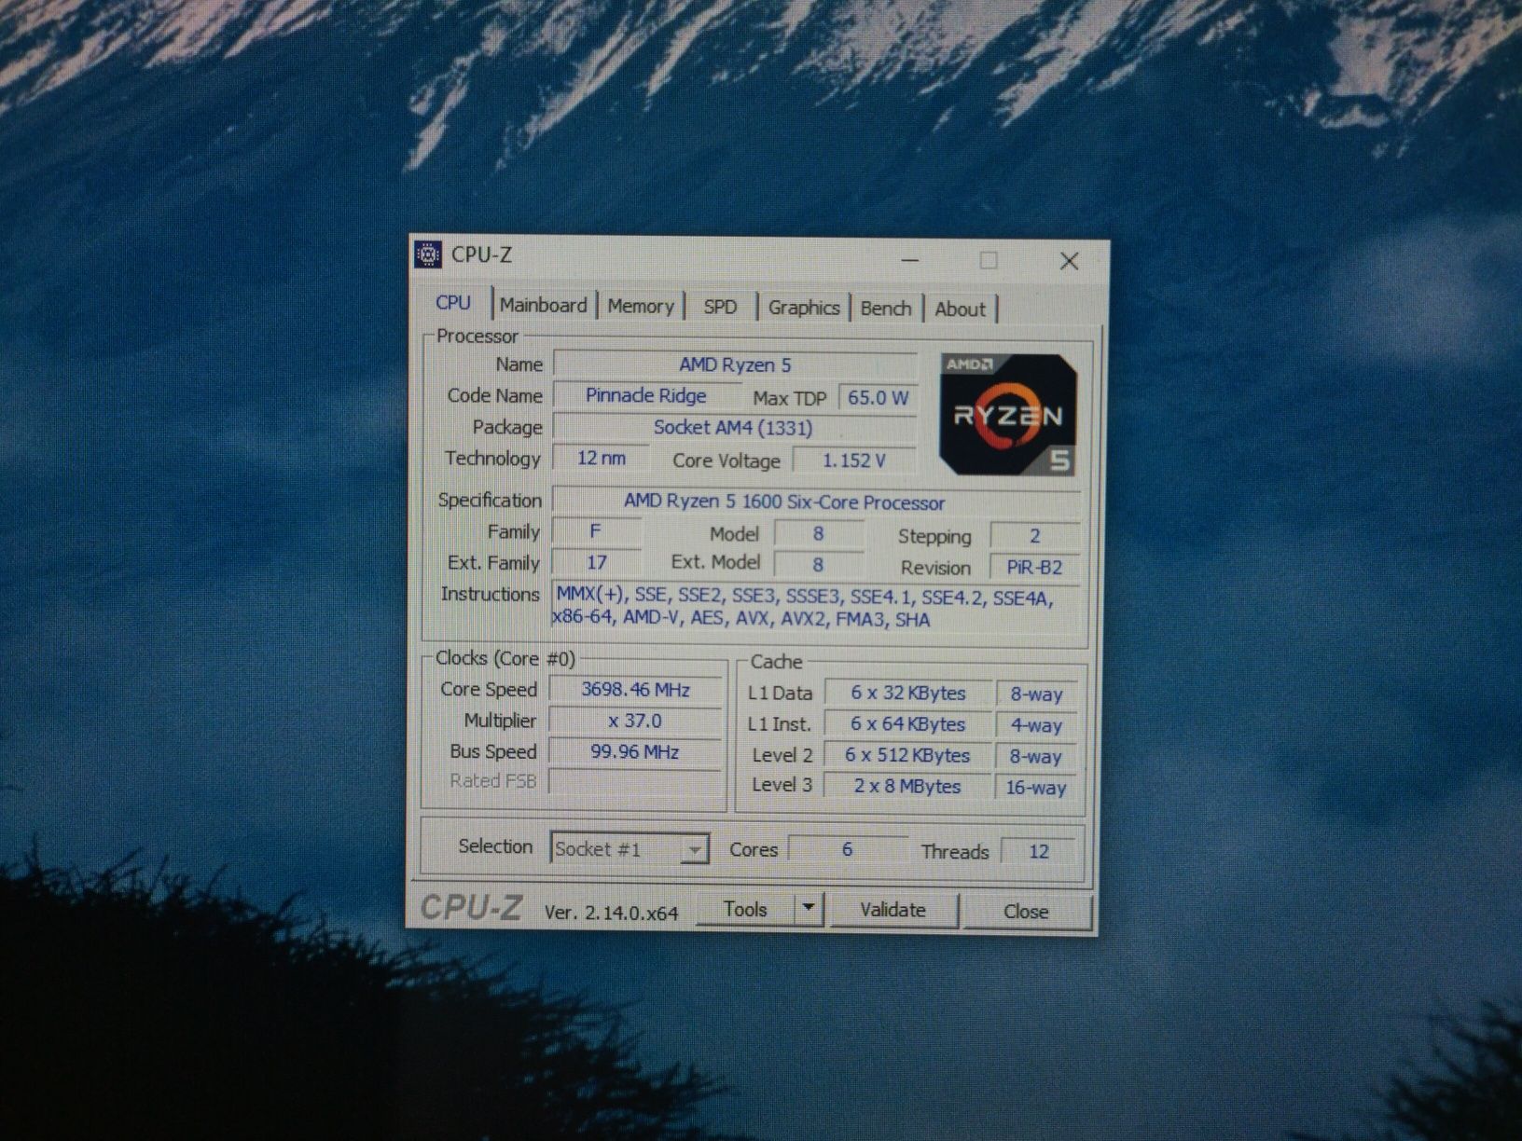This screenshot has height=1141, width=1522.
Task: Minimize the CPU-Z window
Action: (x=911, y=260)
